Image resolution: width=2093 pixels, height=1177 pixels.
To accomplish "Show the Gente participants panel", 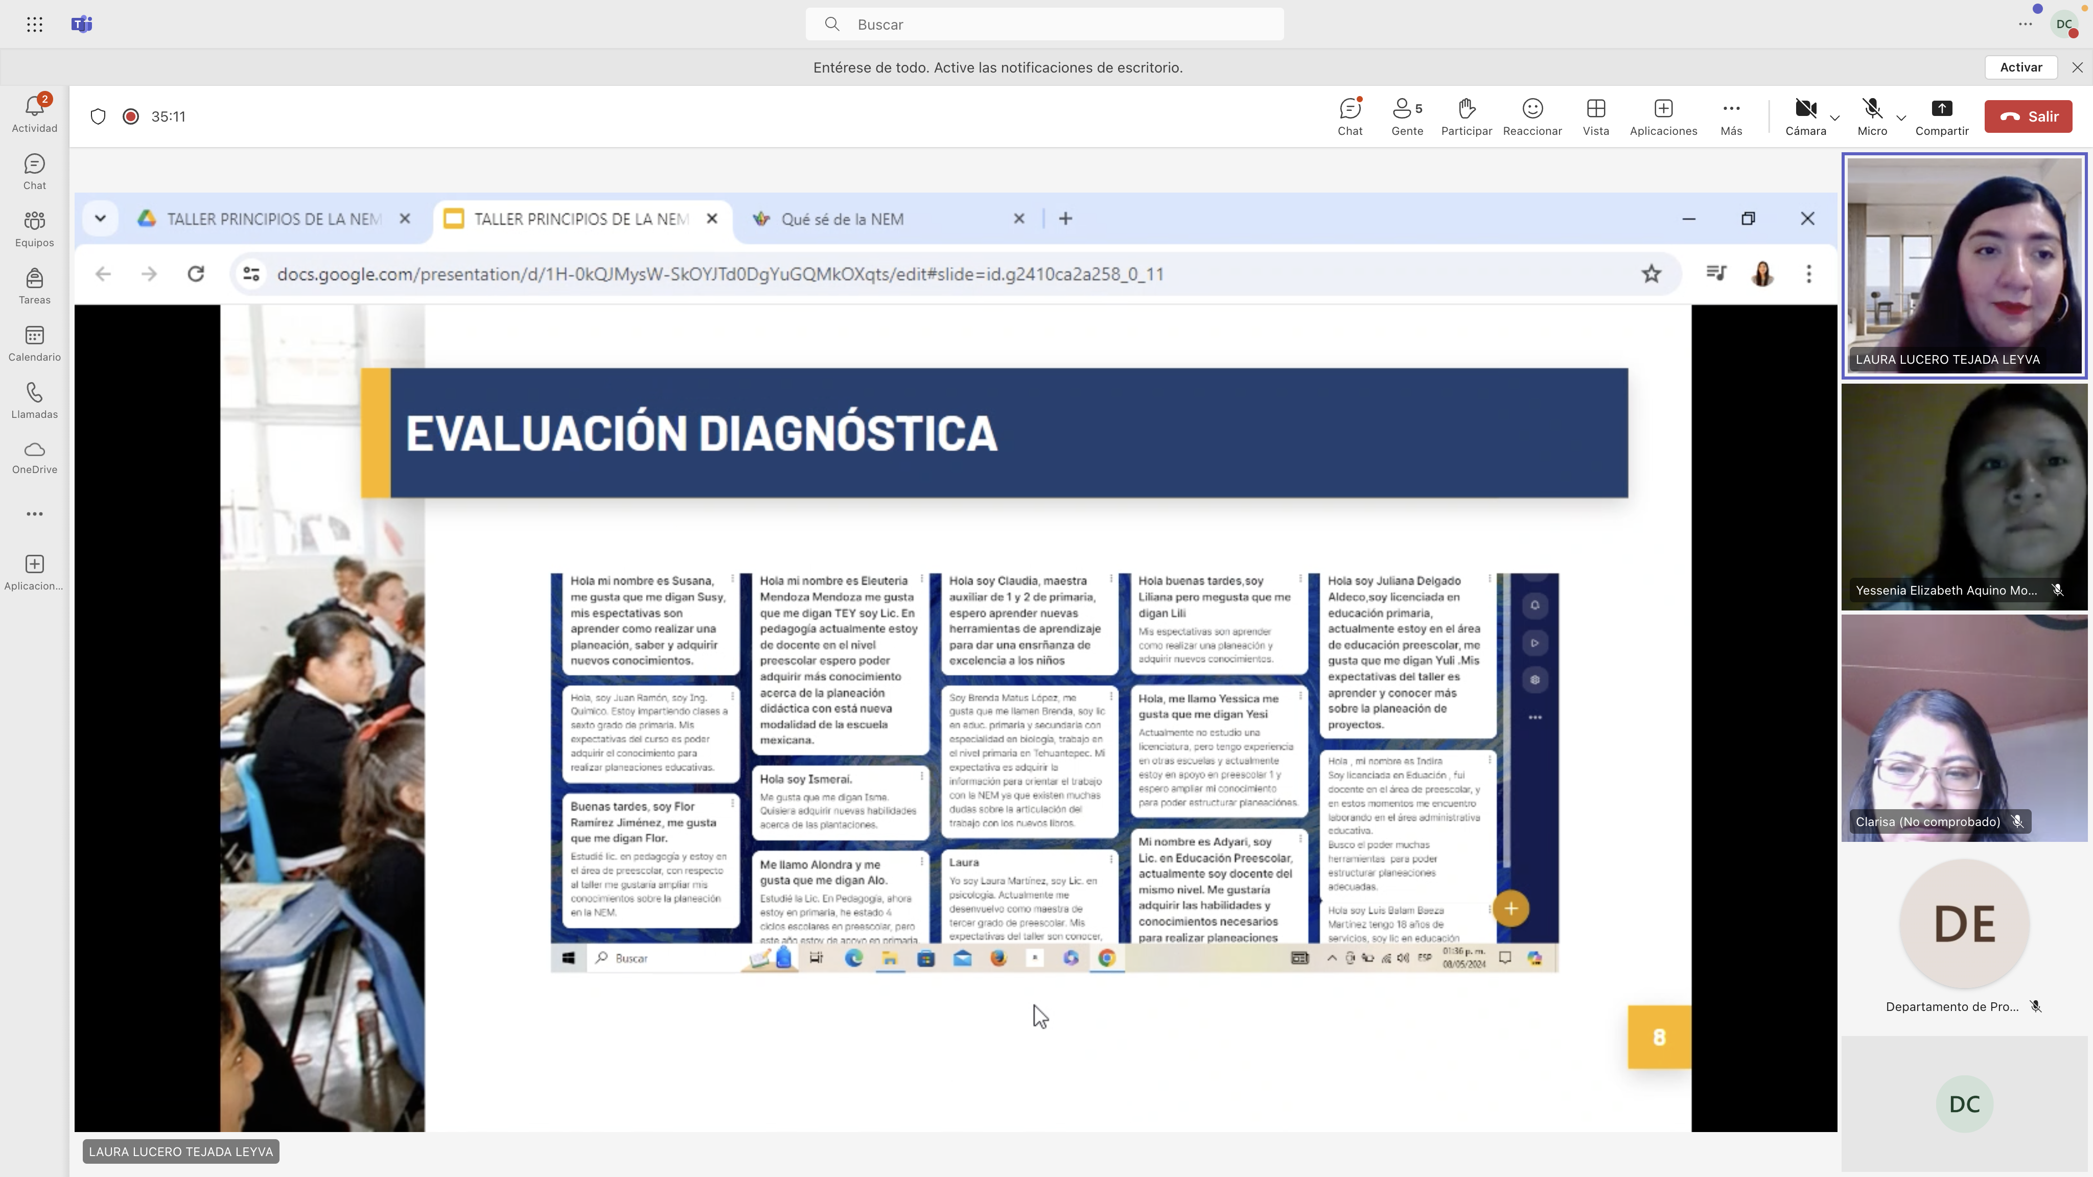I will click(1407, 117).
